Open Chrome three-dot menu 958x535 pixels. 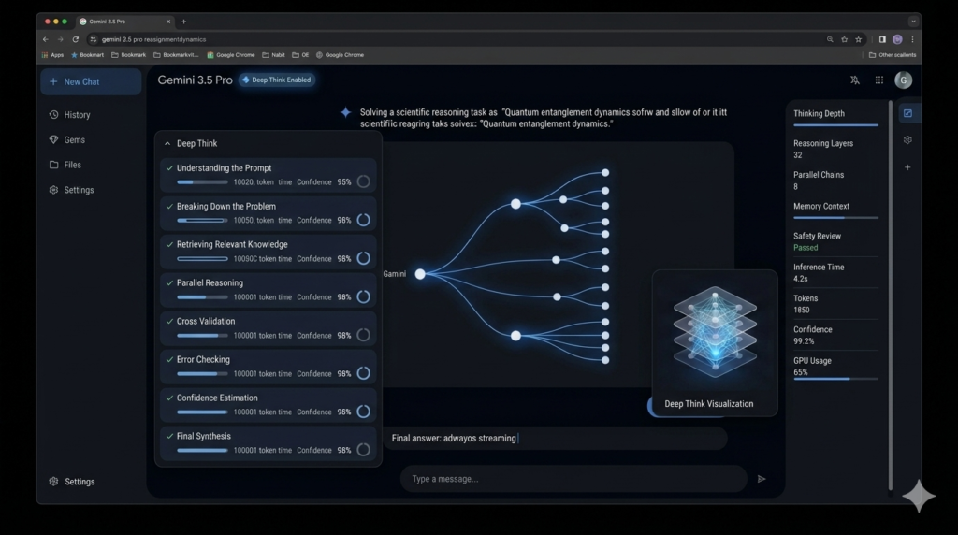(913, 39)
